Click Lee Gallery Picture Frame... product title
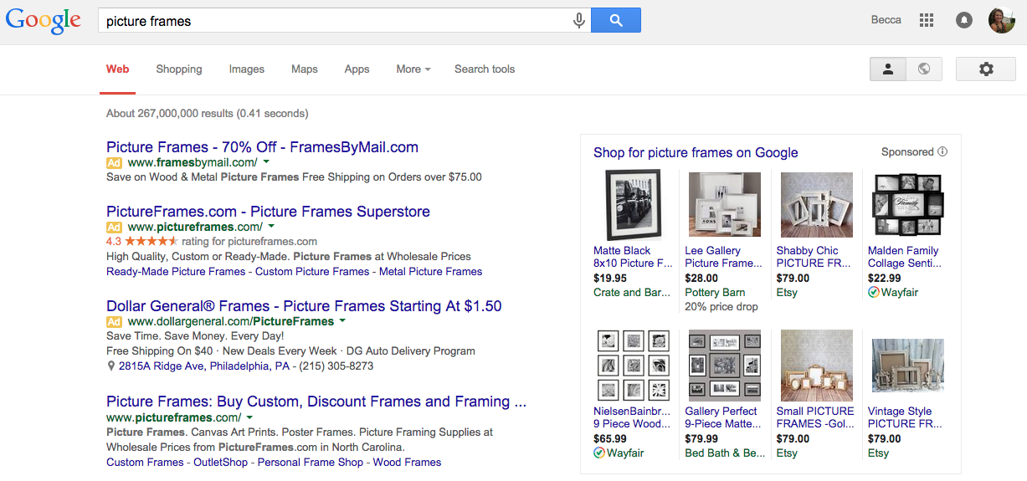Screen dimensions: 1027x481 click(x=724, y=257)
